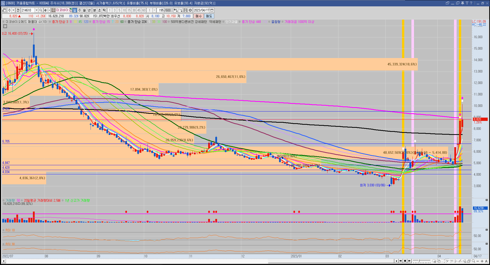
Task: Fast-forward the chart replay
Action: pos(409,261)
